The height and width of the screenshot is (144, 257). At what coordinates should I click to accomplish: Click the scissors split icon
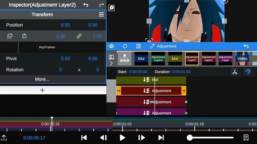235,72
